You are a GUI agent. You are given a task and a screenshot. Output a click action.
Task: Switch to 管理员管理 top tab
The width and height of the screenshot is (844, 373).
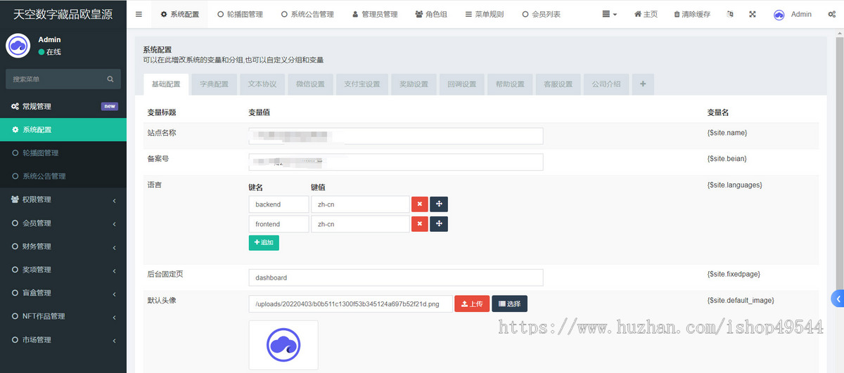click(374, 14)
